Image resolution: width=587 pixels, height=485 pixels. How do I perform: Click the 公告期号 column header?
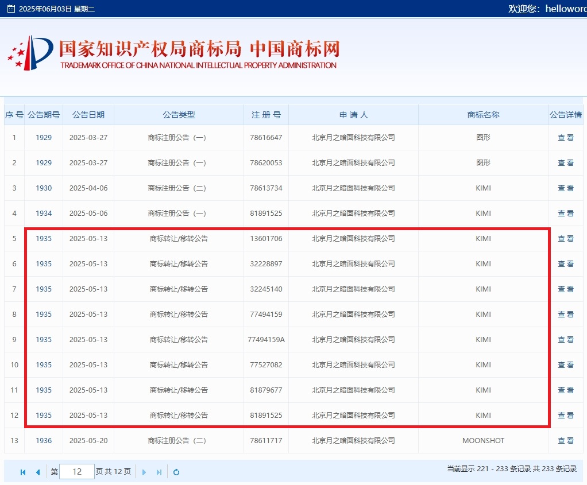coord(44,115)
